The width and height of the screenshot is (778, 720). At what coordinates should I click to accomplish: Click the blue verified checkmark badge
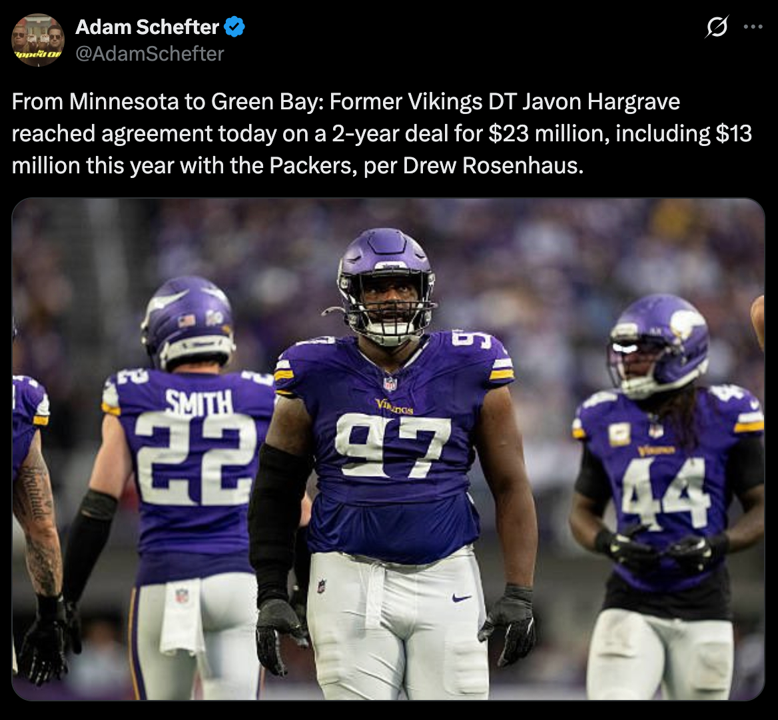[x=234, y=27]
